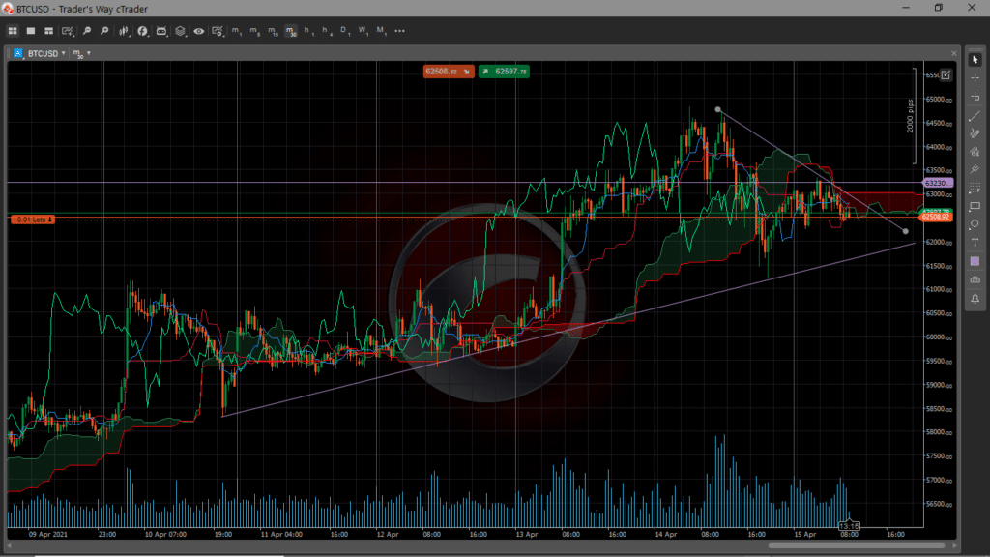Close the BTCUSD chart panel

pyautogui.click(x=954, y=54)
